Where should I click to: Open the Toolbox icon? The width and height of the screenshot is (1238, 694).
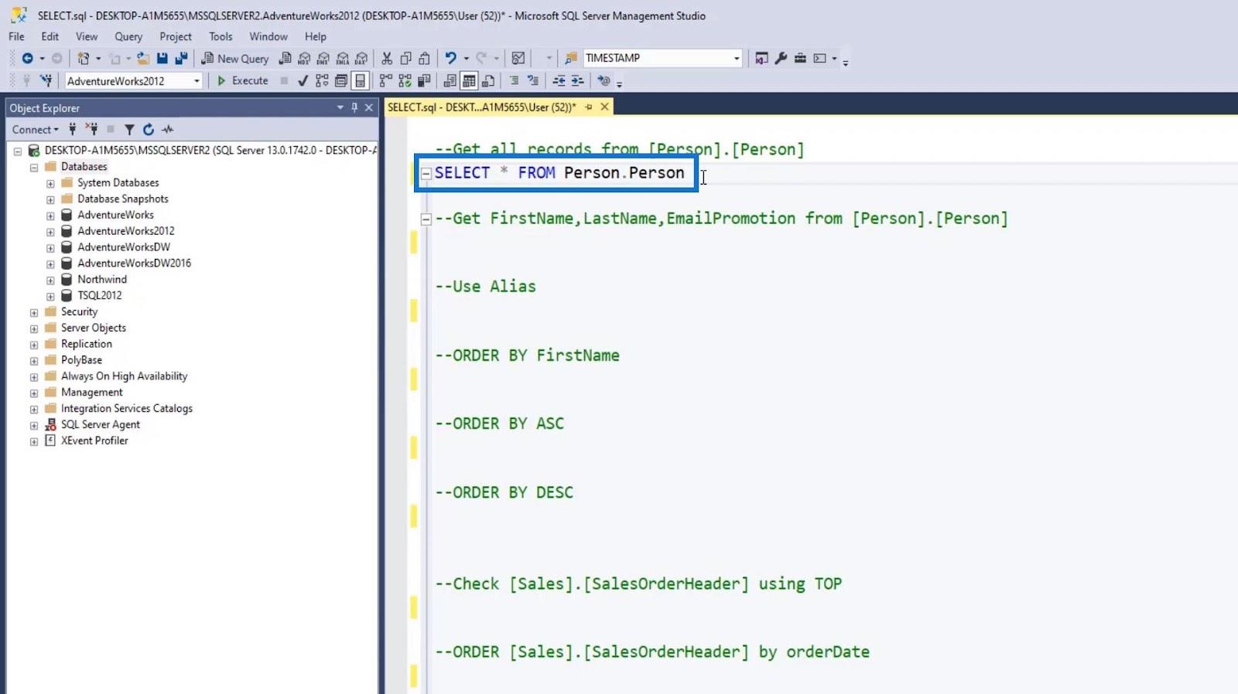point(800,58)
